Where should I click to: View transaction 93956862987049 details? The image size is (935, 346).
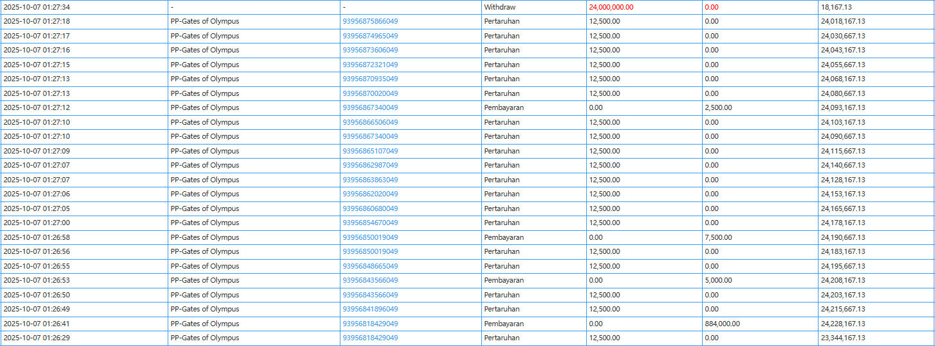[x=370, y=165]
